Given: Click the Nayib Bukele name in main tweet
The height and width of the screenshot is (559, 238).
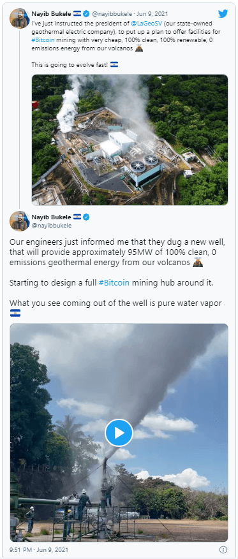Looking at the screenshot, I should point(52,217).
